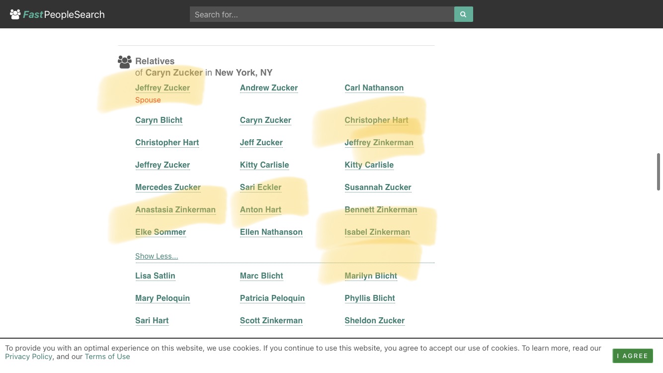Focus the Search for... input field
The image size is (663, 373).
tap(322, 14)
